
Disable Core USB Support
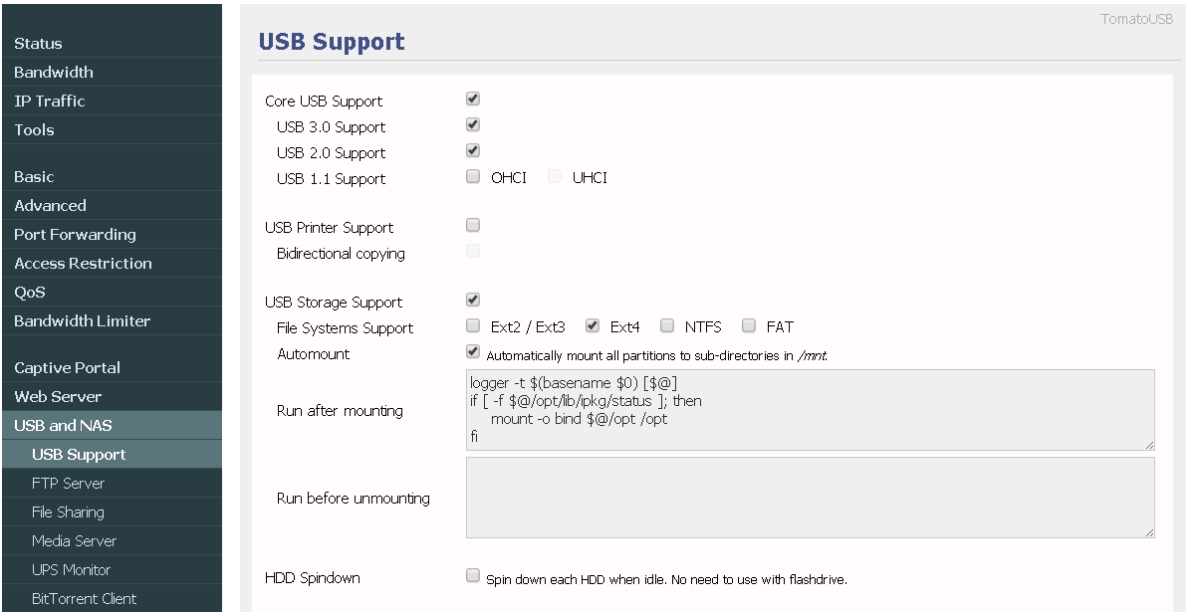pos(472,98)
